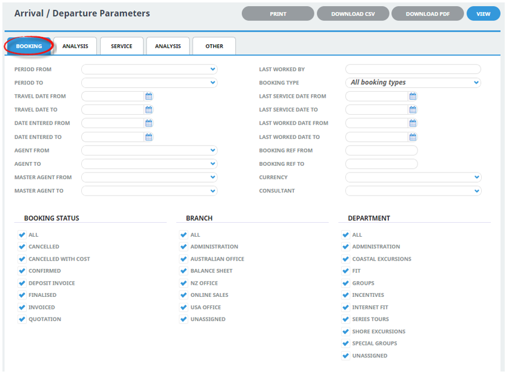Expand the Currency dropdown list

413,178
